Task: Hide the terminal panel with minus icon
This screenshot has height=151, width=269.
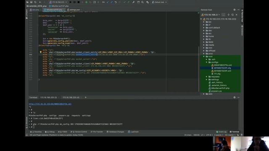Action: tap(238, 97)
